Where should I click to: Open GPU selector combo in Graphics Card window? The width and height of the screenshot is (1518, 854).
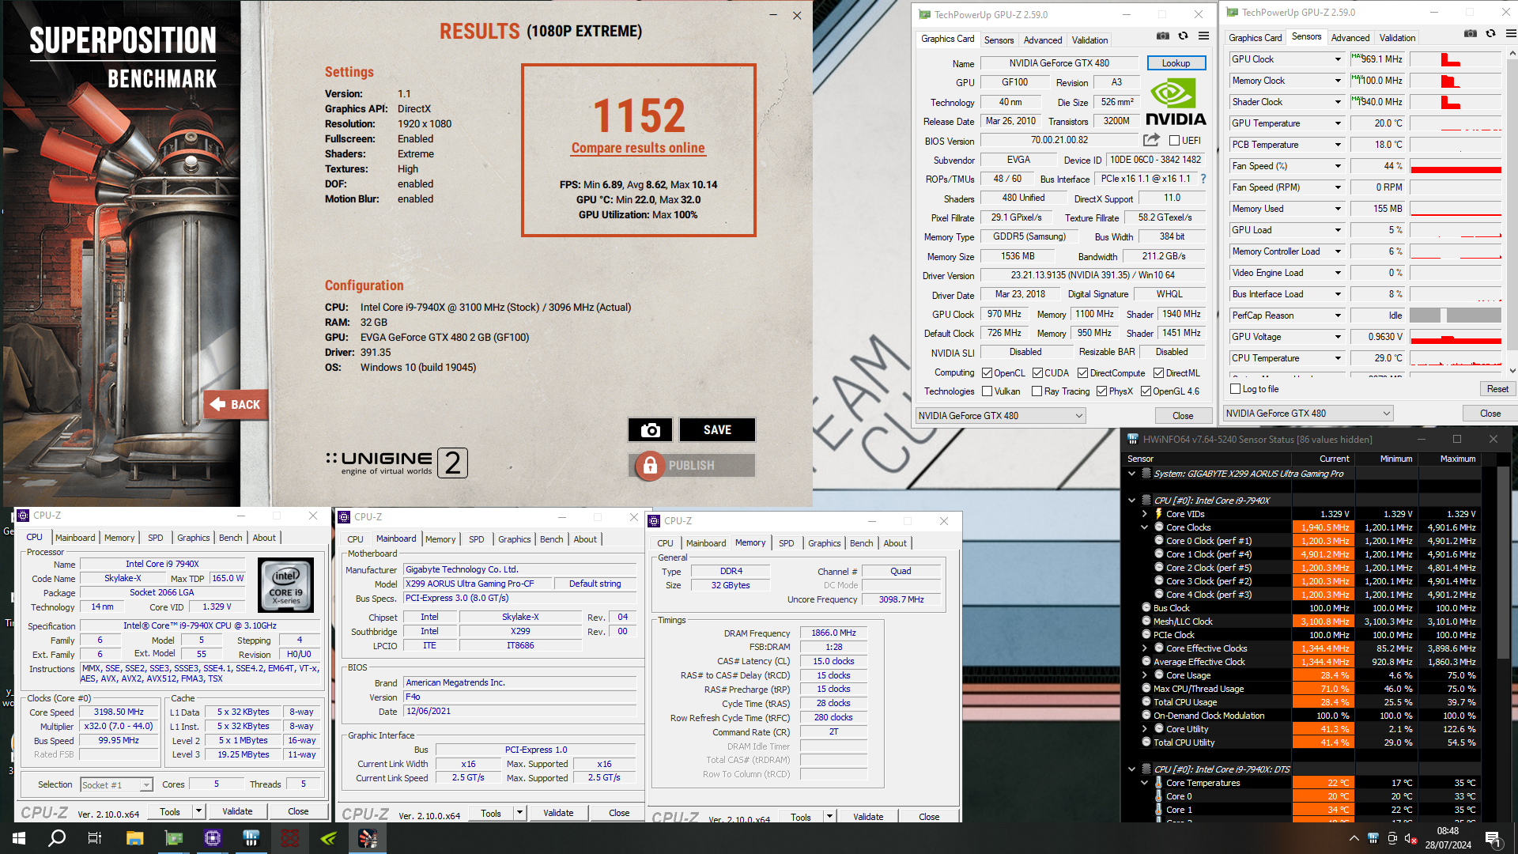click(x=1000, y=415)
